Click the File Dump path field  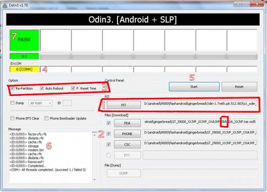(x=200, y=173)
